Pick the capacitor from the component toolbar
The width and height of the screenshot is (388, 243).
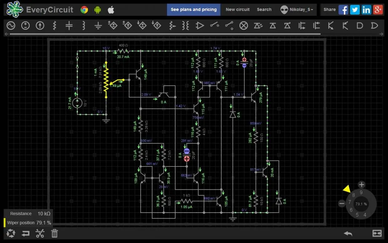69,26
